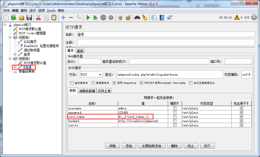
Task: Click the 从剪贴板添加 button
Action: point(152,146)
